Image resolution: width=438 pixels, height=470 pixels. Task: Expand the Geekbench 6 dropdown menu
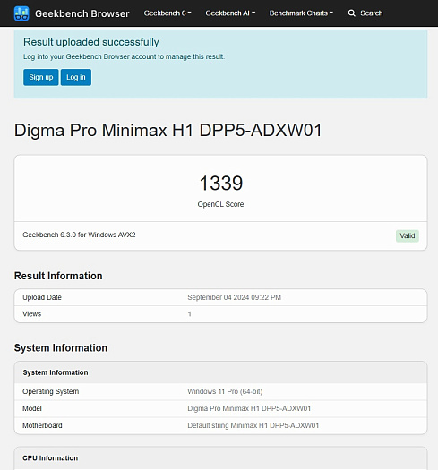(x=167, y=13)
